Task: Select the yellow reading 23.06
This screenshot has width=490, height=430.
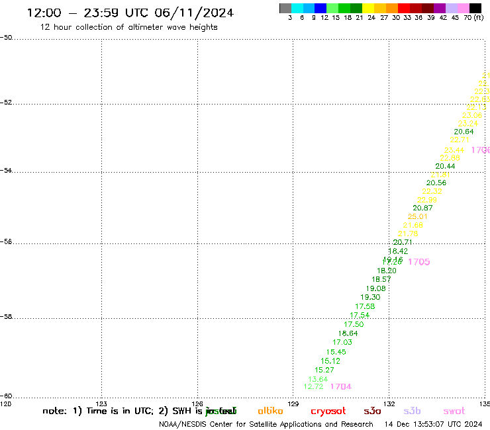Action: (x=472, y=115)
